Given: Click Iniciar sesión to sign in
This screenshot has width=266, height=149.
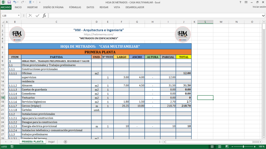Looking at the screenshot, I should pos(259,7).
